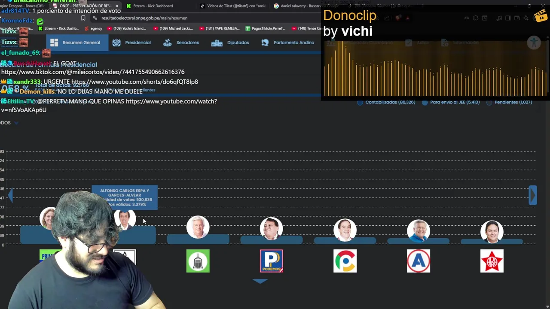Select the Stream - Kick Dashboard browser tab
550x309 pixels.
(x=153, y=6)
